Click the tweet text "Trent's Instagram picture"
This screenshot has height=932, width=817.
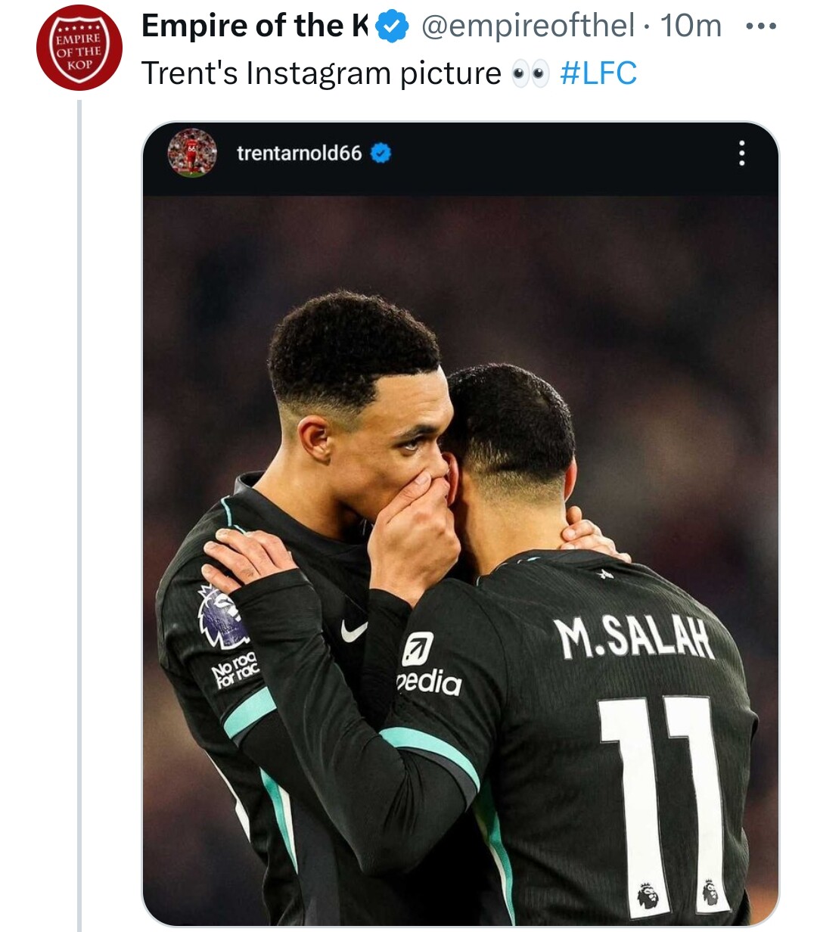(322, 73)
